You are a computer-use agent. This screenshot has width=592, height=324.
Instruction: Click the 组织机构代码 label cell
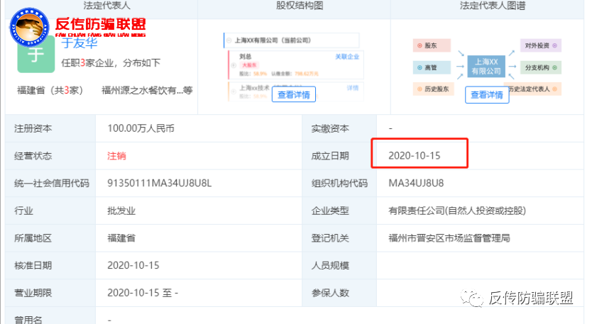click(x=339, y=183)
